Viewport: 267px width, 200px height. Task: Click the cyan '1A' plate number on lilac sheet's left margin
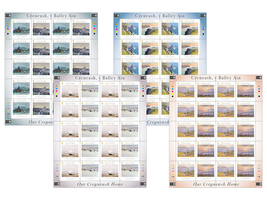(57, 168)
